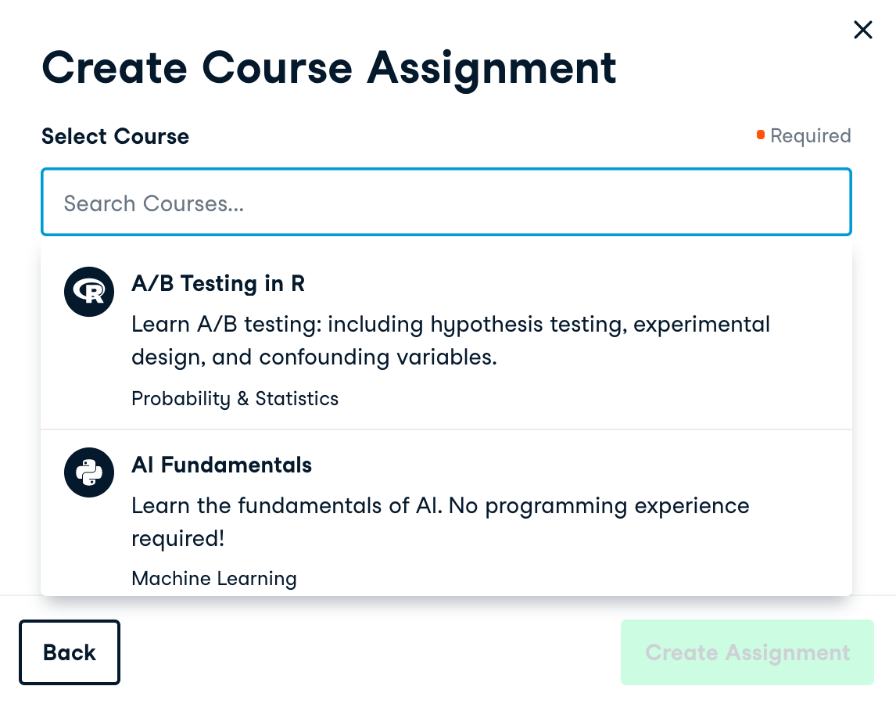896x704 pixels.
Task: Click the Create Course Assignment heading
Action: pos(328,67)
